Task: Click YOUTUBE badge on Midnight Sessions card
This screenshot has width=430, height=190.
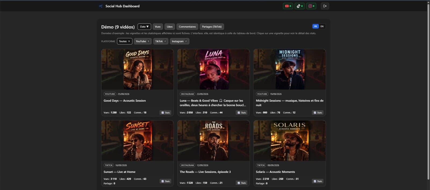Action: (x=262, y=94)
